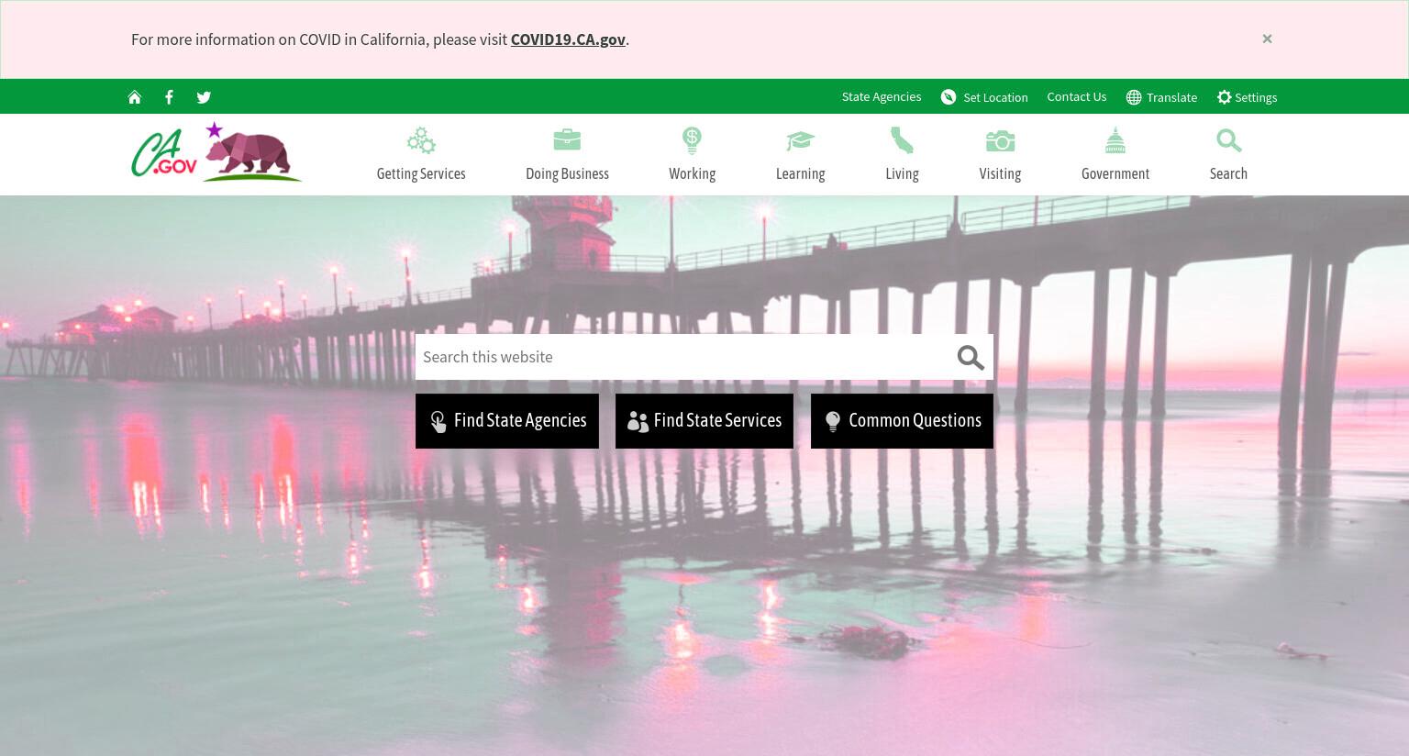Dismiss the COVID alert banner
The image size is (1409, 756).
1267,39
